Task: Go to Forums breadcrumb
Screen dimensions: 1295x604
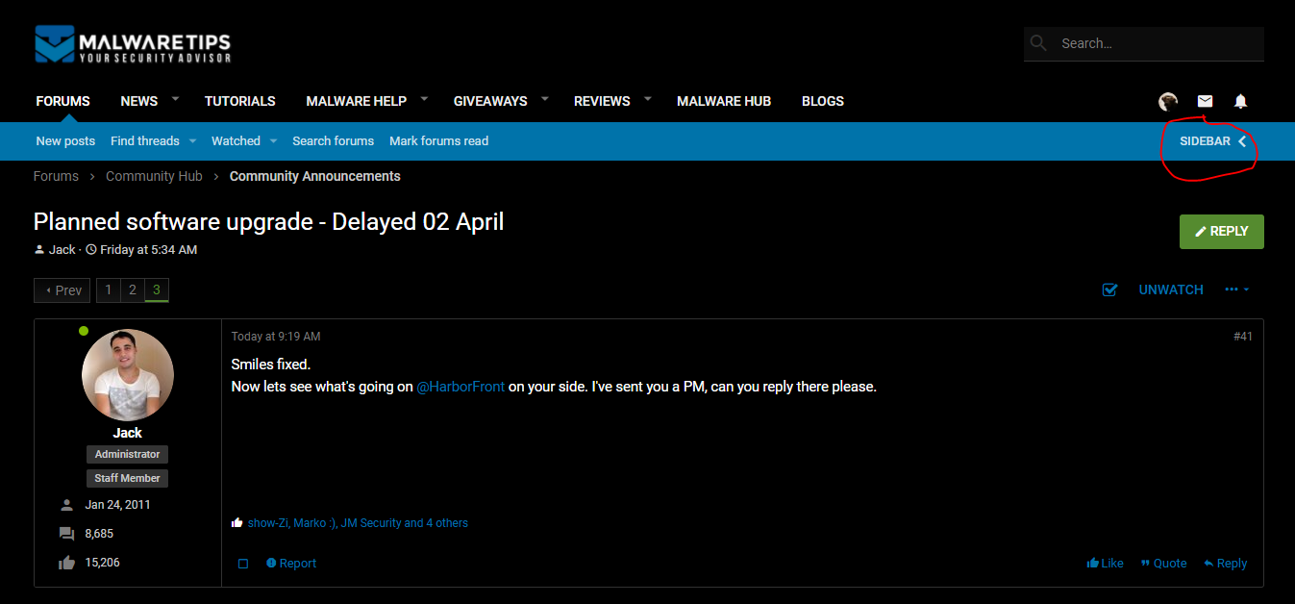Action: coord(56,176)
